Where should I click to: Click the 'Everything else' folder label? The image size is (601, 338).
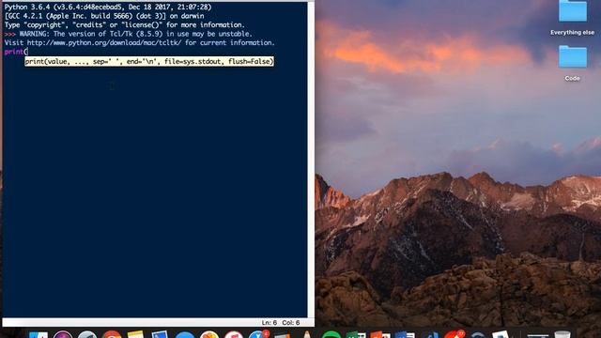572,33
